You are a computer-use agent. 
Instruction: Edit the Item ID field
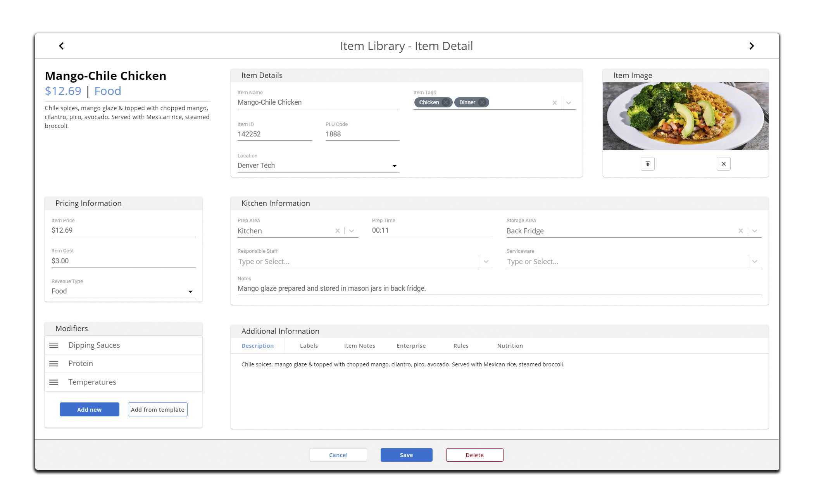(x=274, y=134)
